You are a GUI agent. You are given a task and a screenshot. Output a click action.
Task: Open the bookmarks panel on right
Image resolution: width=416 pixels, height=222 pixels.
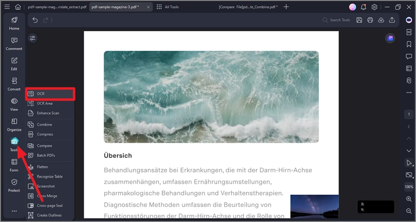click(x=409, y=44)
